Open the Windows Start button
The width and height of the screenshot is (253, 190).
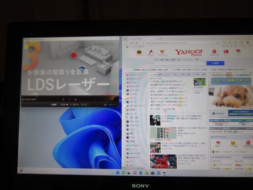click(118, 173)
